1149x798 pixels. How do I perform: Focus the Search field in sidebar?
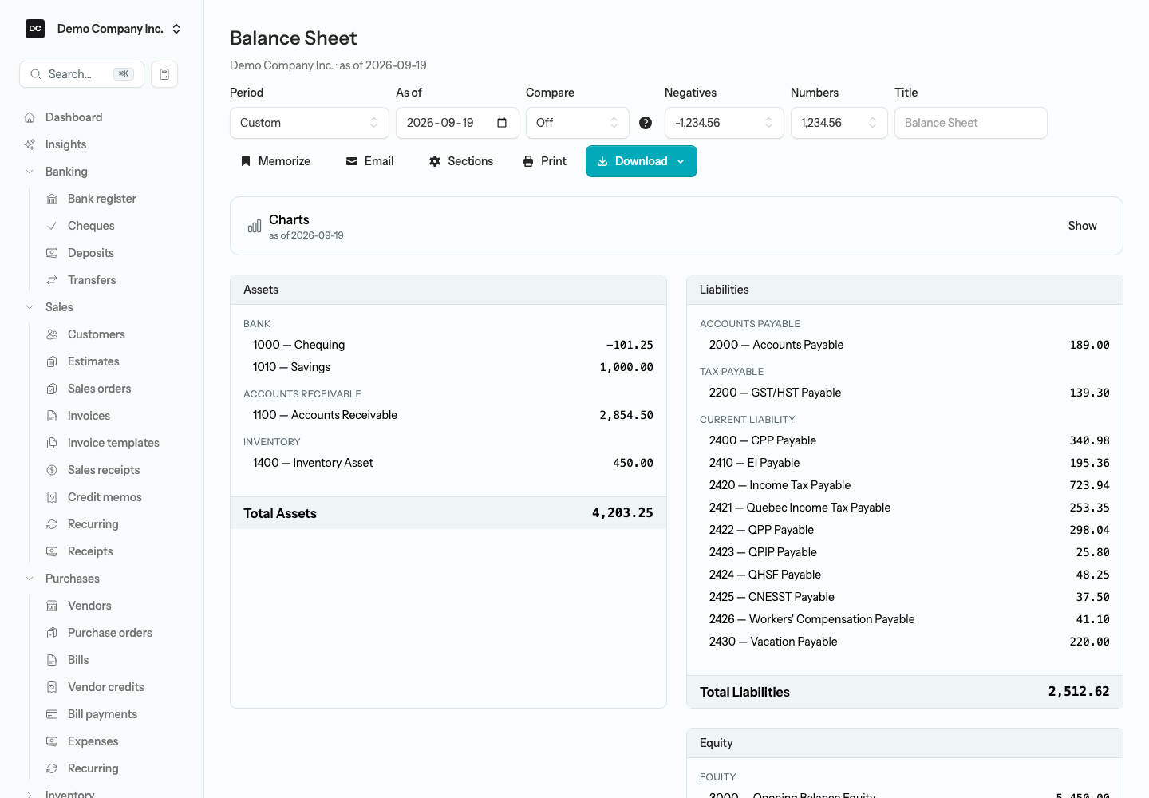[81, 74]
